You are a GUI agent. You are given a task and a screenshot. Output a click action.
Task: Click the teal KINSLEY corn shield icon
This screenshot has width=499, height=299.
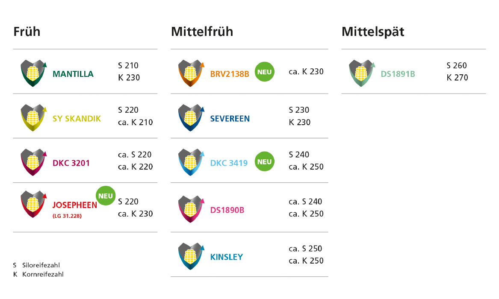(x=191, y=256)
